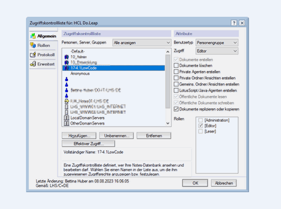
Task: Open the Allgemein tab
Action: pos(43,36)
